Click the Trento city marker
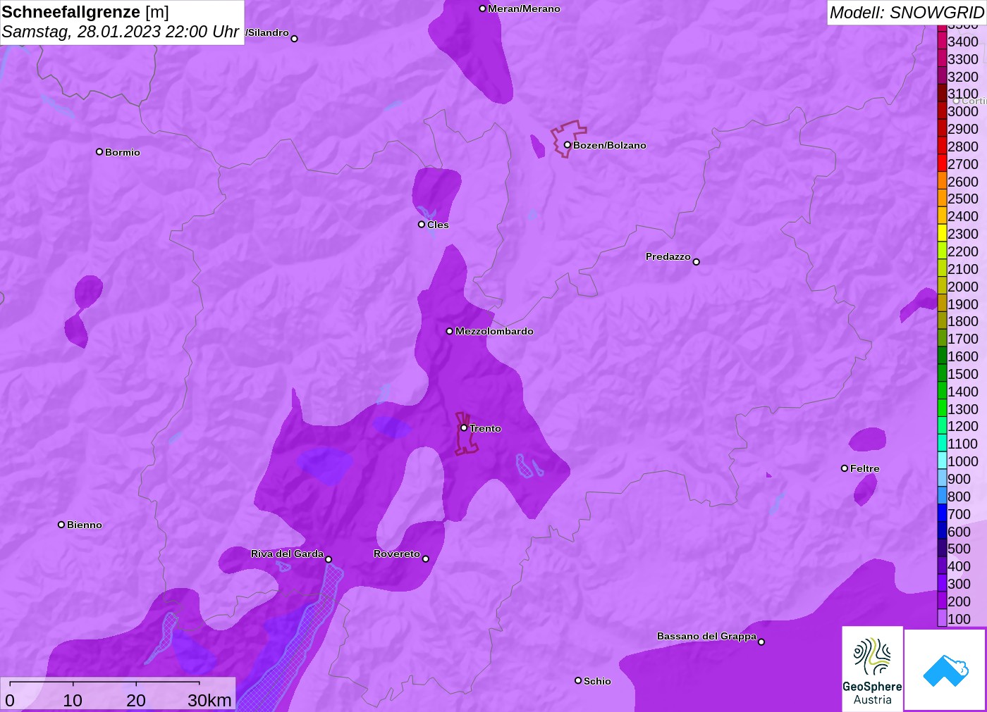Screen dimensions: 987x712 (464, 427)
